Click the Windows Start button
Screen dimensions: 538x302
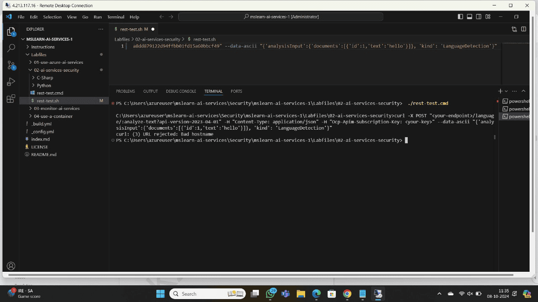(160, 294)
